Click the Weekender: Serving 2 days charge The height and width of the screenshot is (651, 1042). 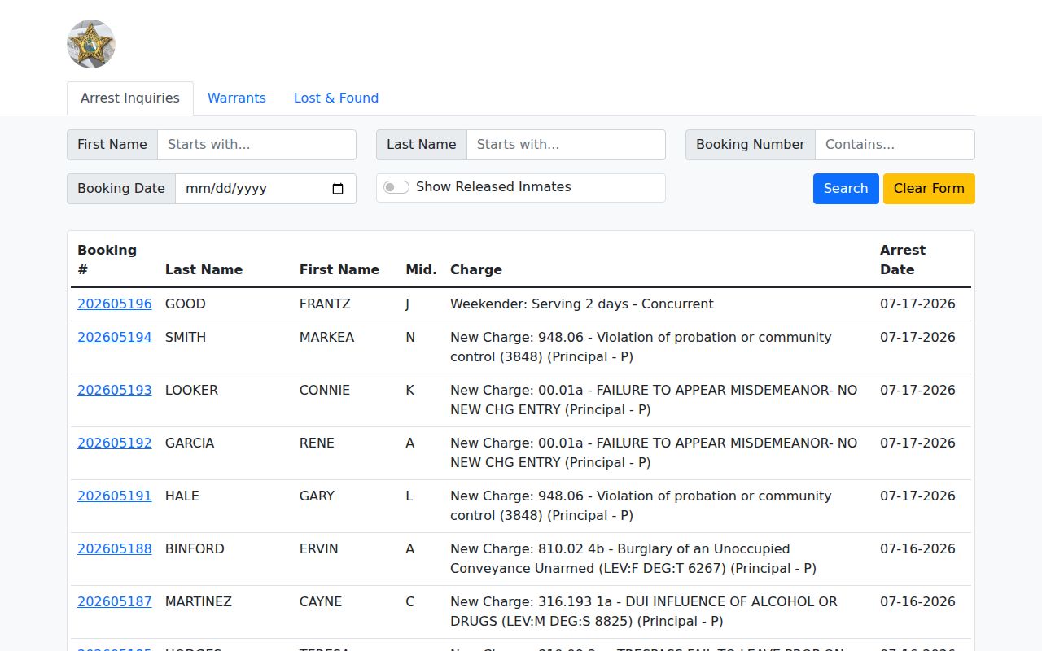point(581,304)
